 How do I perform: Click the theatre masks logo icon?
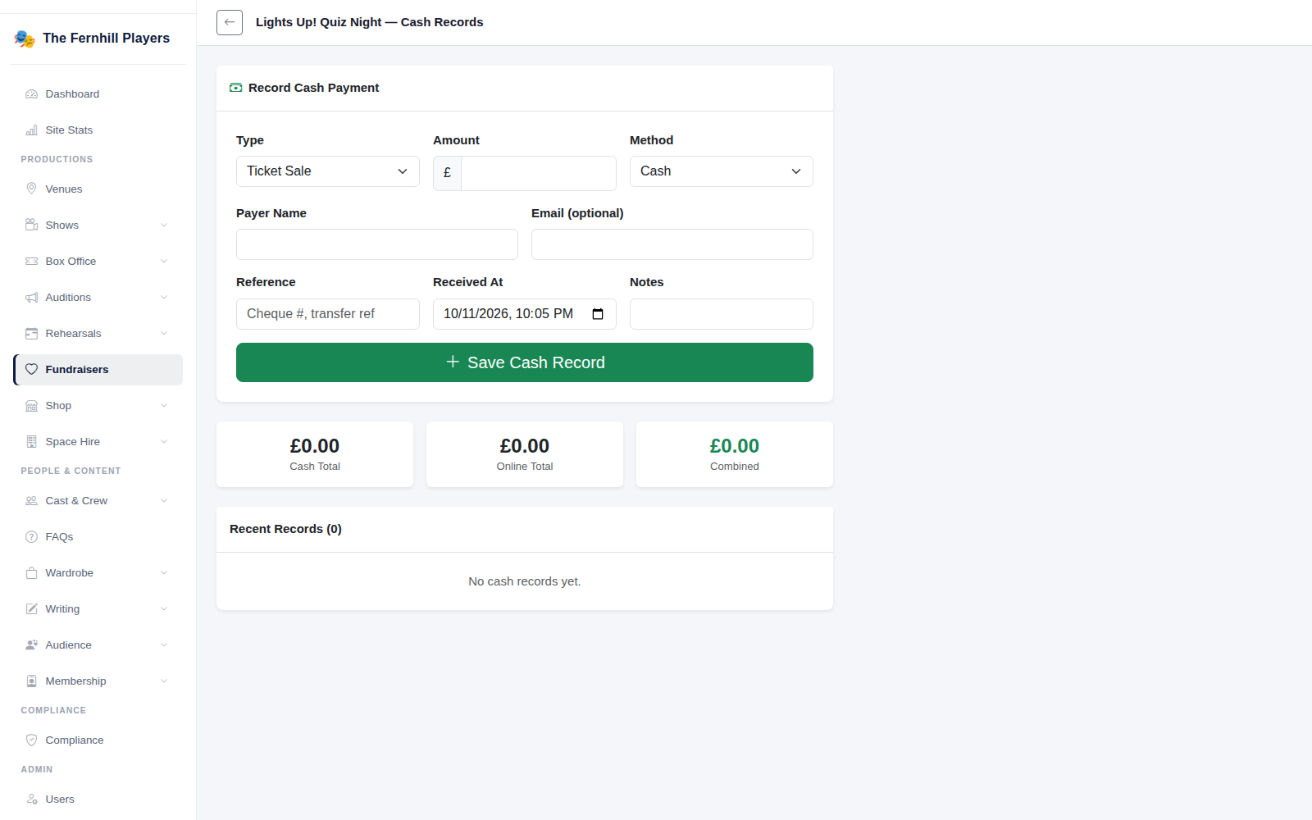[25, 39]
